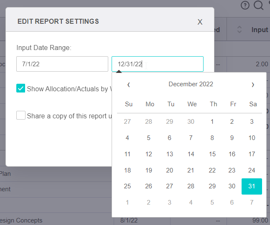
Task: Click the start date field 7/1/22
Action: click(x=62, y=64)
